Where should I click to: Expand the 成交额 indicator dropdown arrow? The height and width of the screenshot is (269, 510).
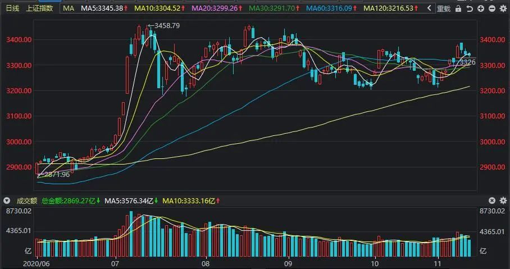(x=7, y=200)
